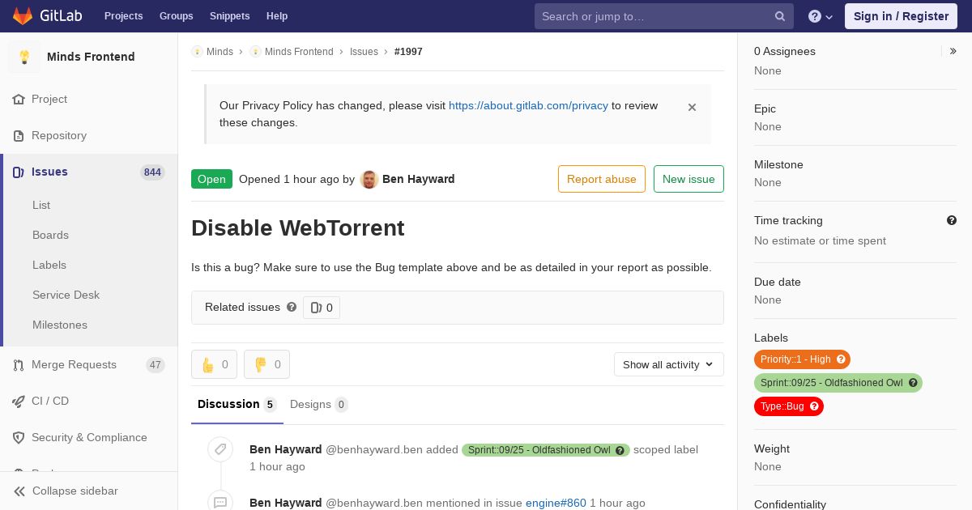972x510 pixels.
Task: Open the help question mark menu
Action: (x=821, y=16)
